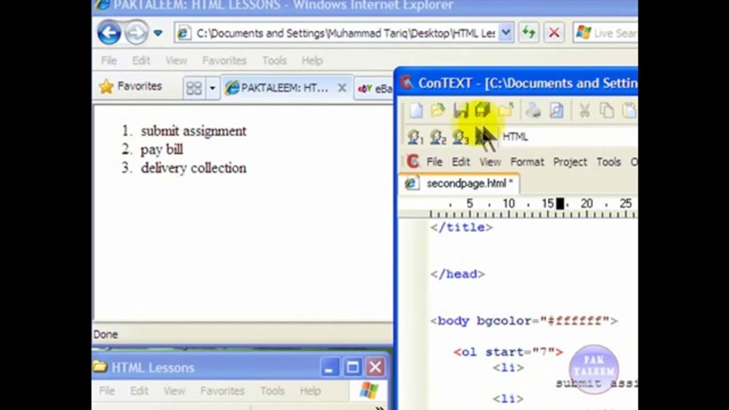Click Internet Explorer's Back arrow button
Screen dimensions: 729x410
click(109, 32)
